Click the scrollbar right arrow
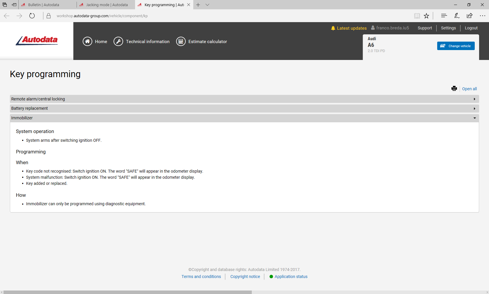Screen dimensions: 489x294 click(487, 292)
